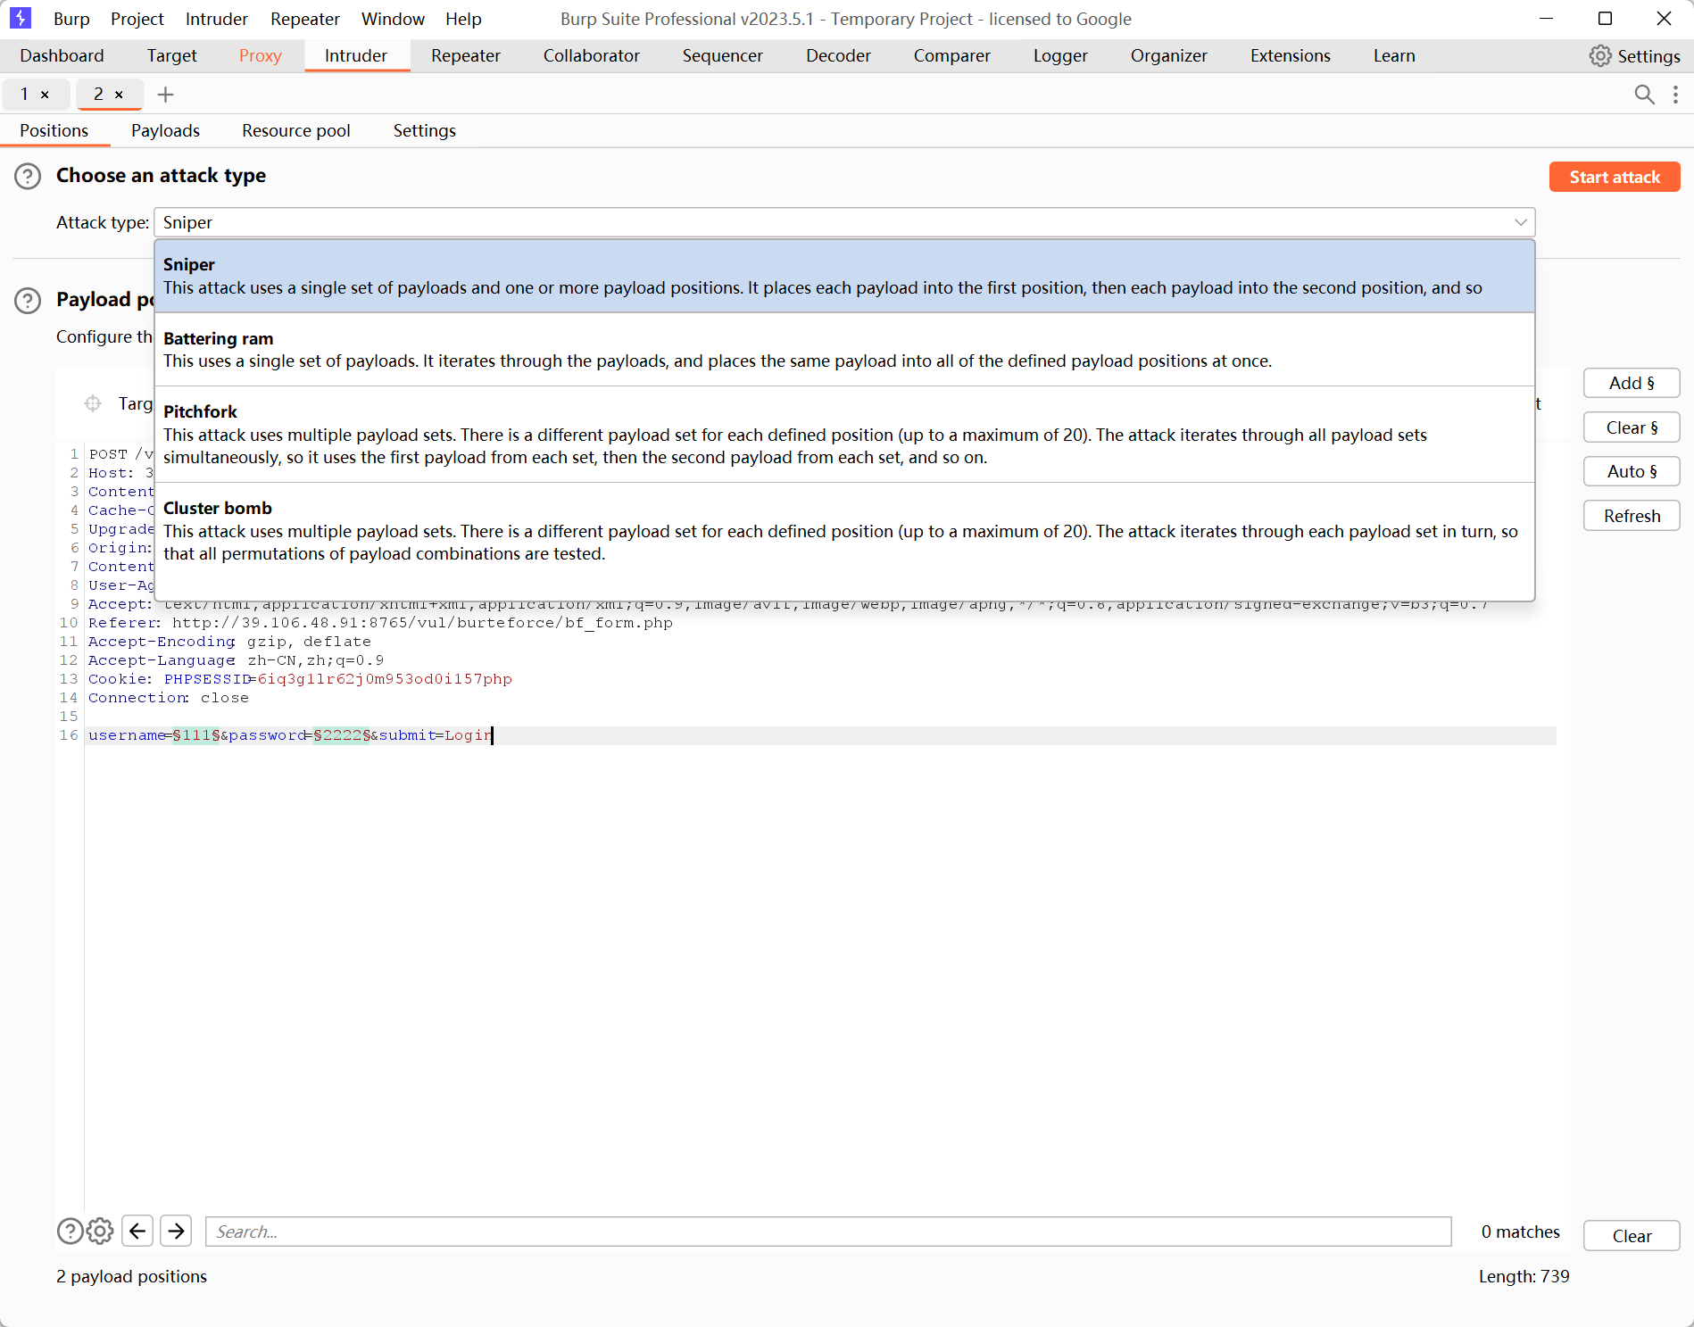Image resolution: width=1694 pixels, height=1327 pixels.
Task: Click the '0 matches' label
Action: coord(1520,1232)
